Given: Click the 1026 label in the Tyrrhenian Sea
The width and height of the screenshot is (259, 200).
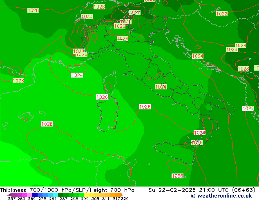Looking at the screenshot, I should click(145, 107).
